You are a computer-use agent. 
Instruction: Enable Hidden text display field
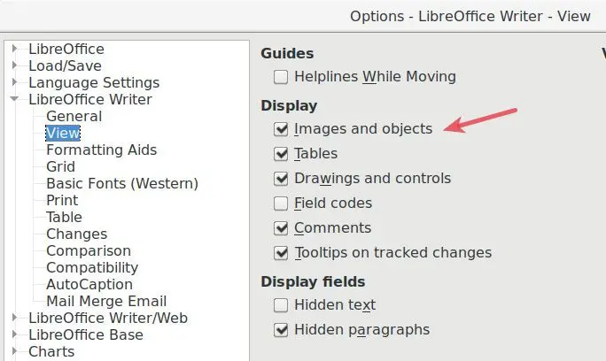282,305
